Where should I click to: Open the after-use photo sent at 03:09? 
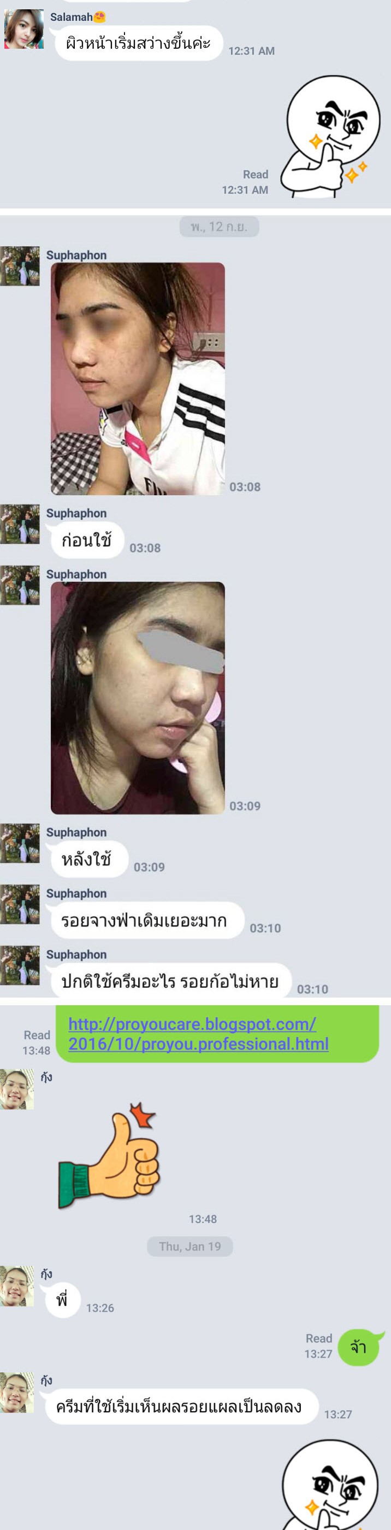click(138, 698)
